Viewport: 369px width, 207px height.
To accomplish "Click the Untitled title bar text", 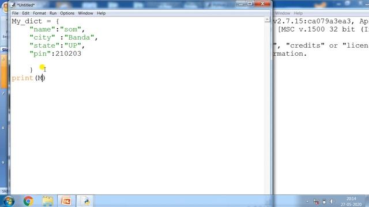I will click(x=26, y=5).
